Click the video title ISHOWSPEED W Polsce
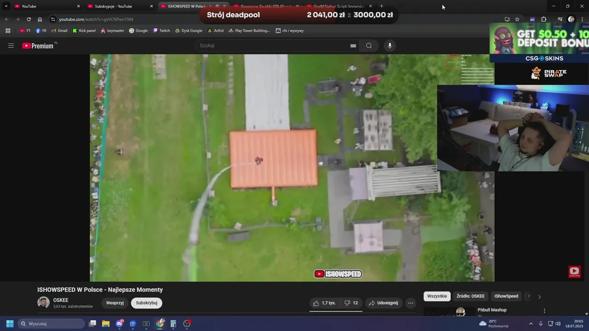 point(100,290)
